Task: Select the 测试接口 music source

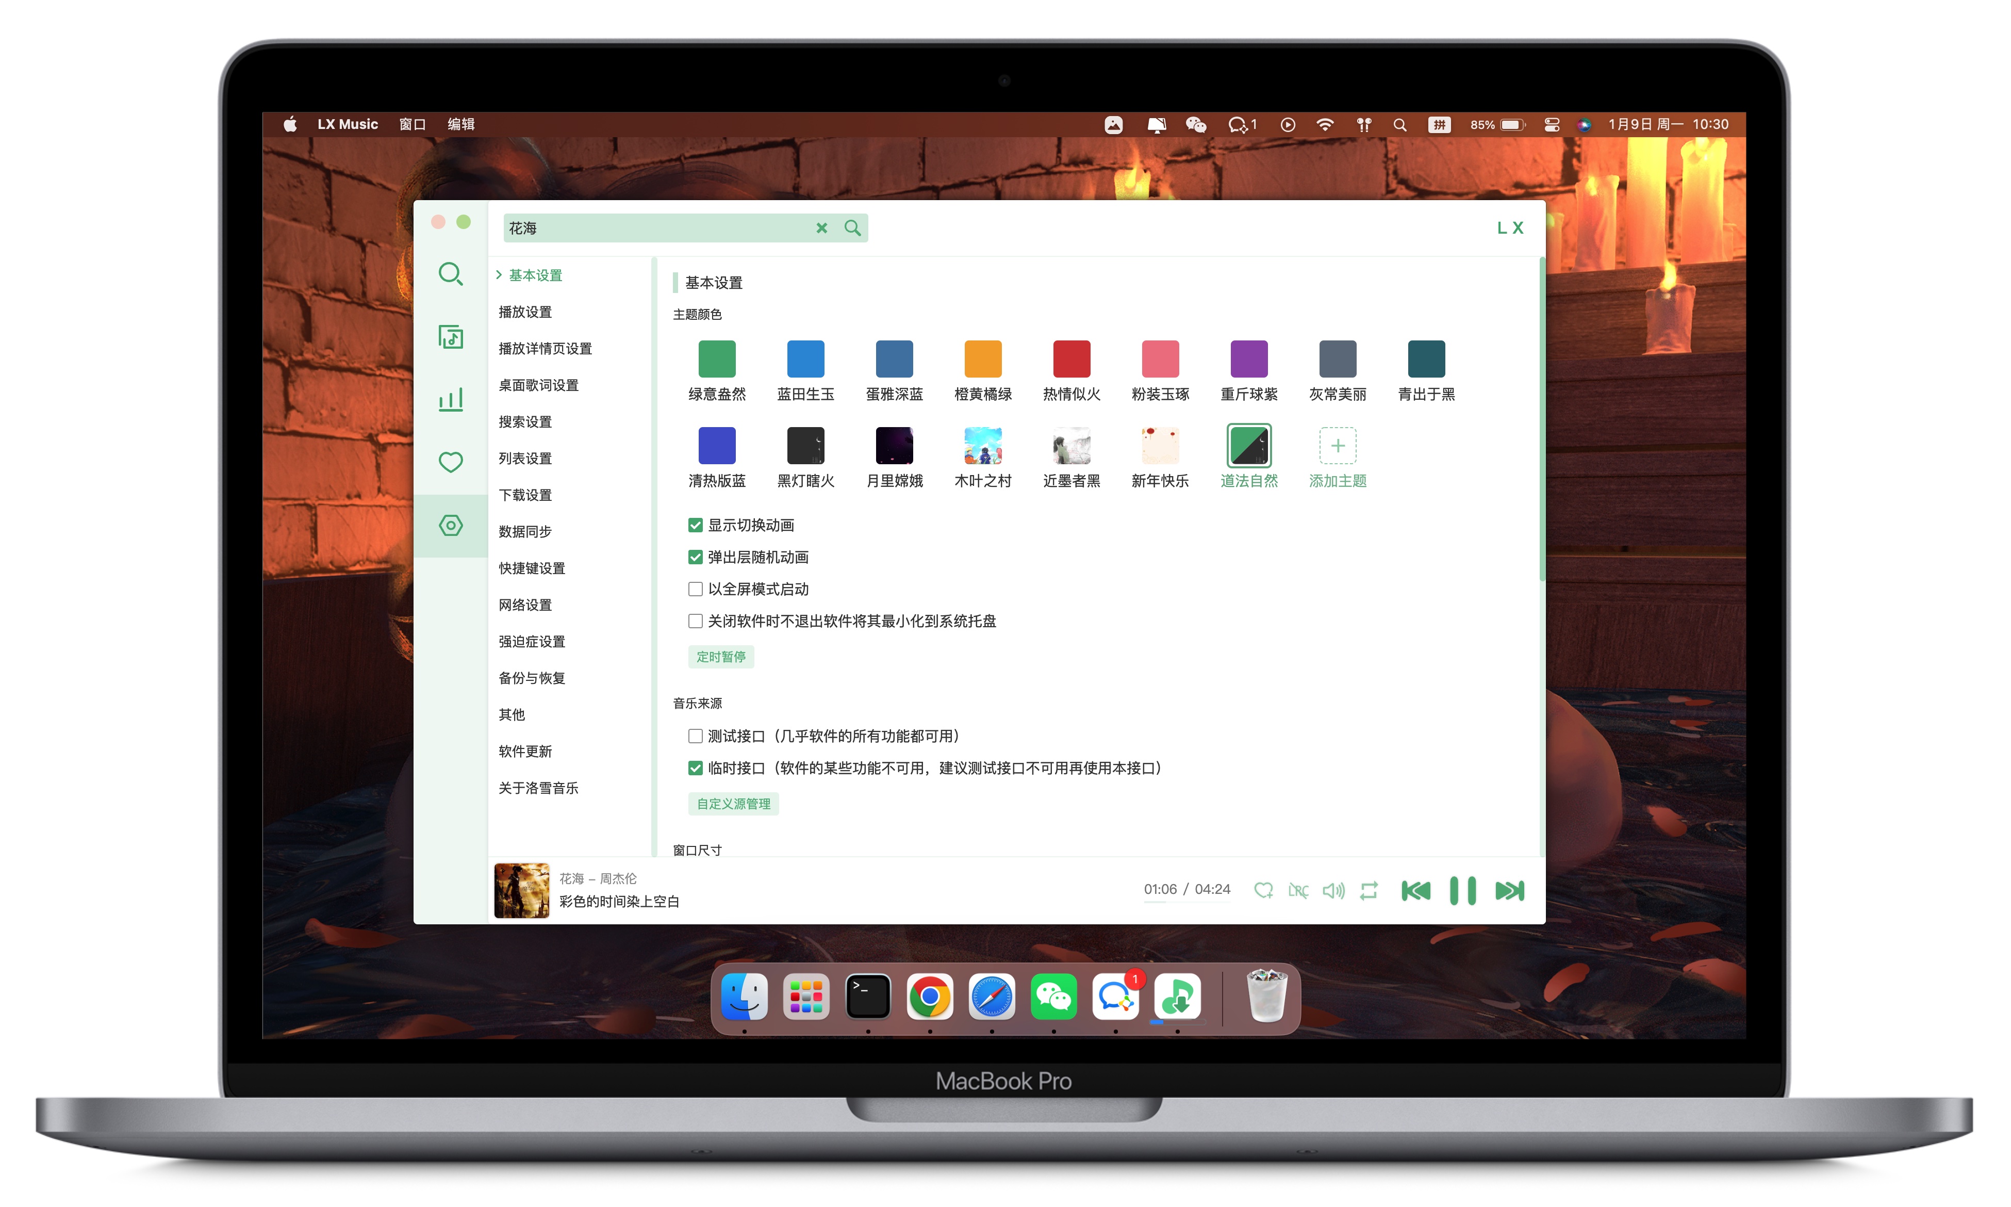Action: click(x=695, y=736)
